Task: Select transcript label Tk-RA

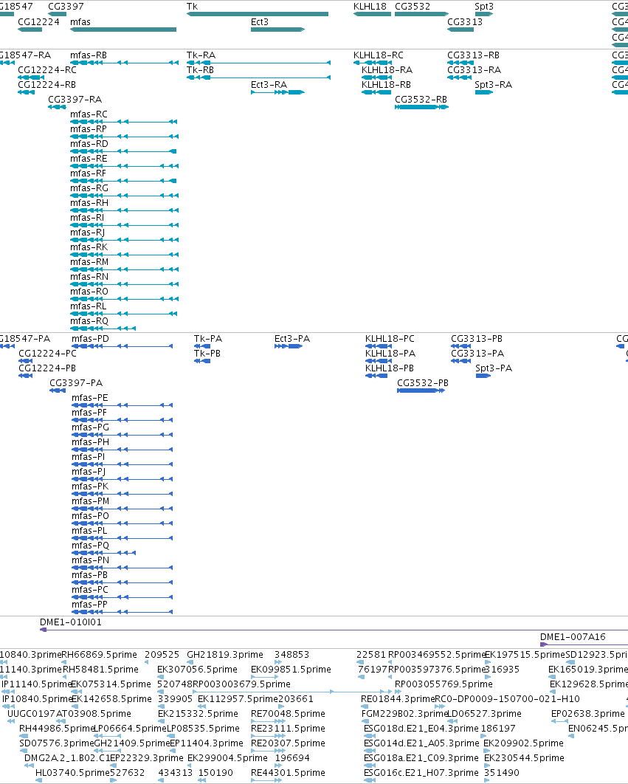Action: pos(201,55)
